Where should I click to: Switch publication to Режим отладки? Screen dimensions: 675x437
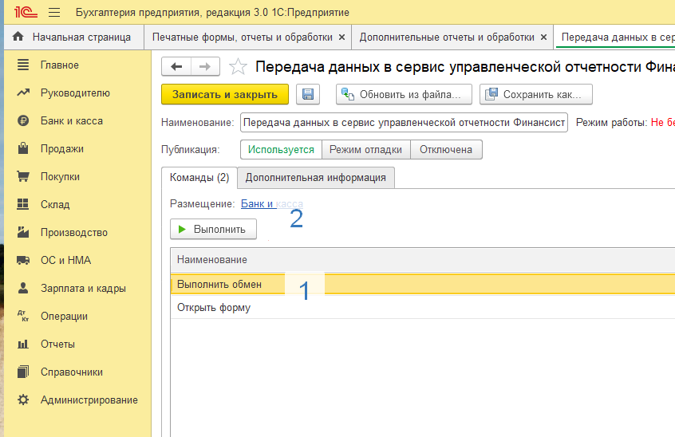[x=366, y=149]
